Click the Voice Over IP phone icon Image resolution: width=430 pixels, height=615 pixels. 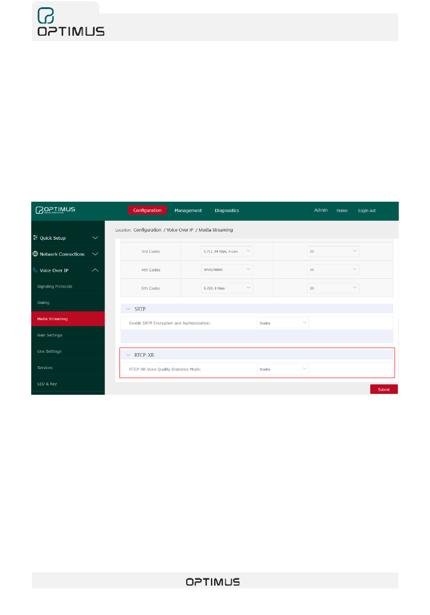[35, 270]
